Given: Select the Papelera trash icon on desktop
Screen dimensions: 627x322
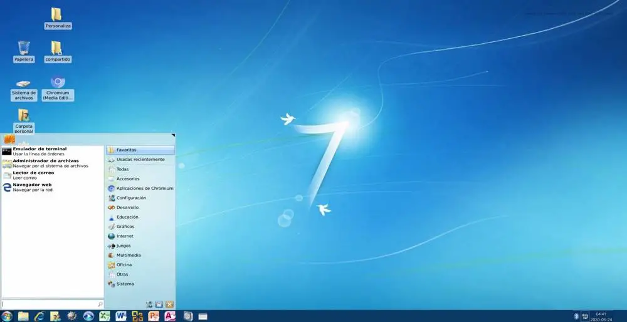Looking at the screenshot, I should pos(24,51).
